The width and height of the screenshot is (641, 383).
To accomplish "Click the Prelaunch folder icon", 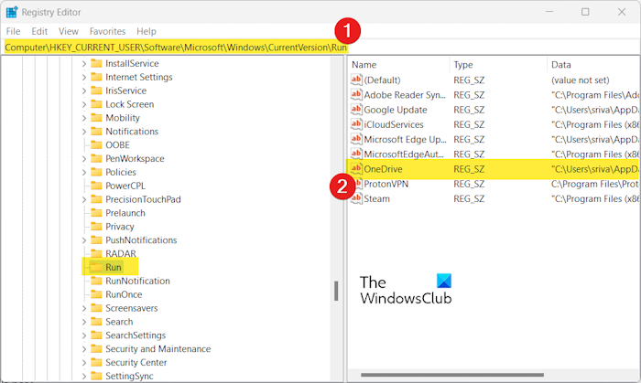I will click(96, 212).
